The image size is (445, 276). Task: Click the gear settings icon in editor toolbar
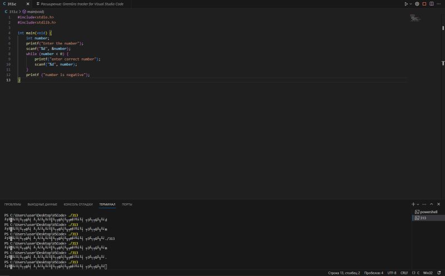click(417, 4)
